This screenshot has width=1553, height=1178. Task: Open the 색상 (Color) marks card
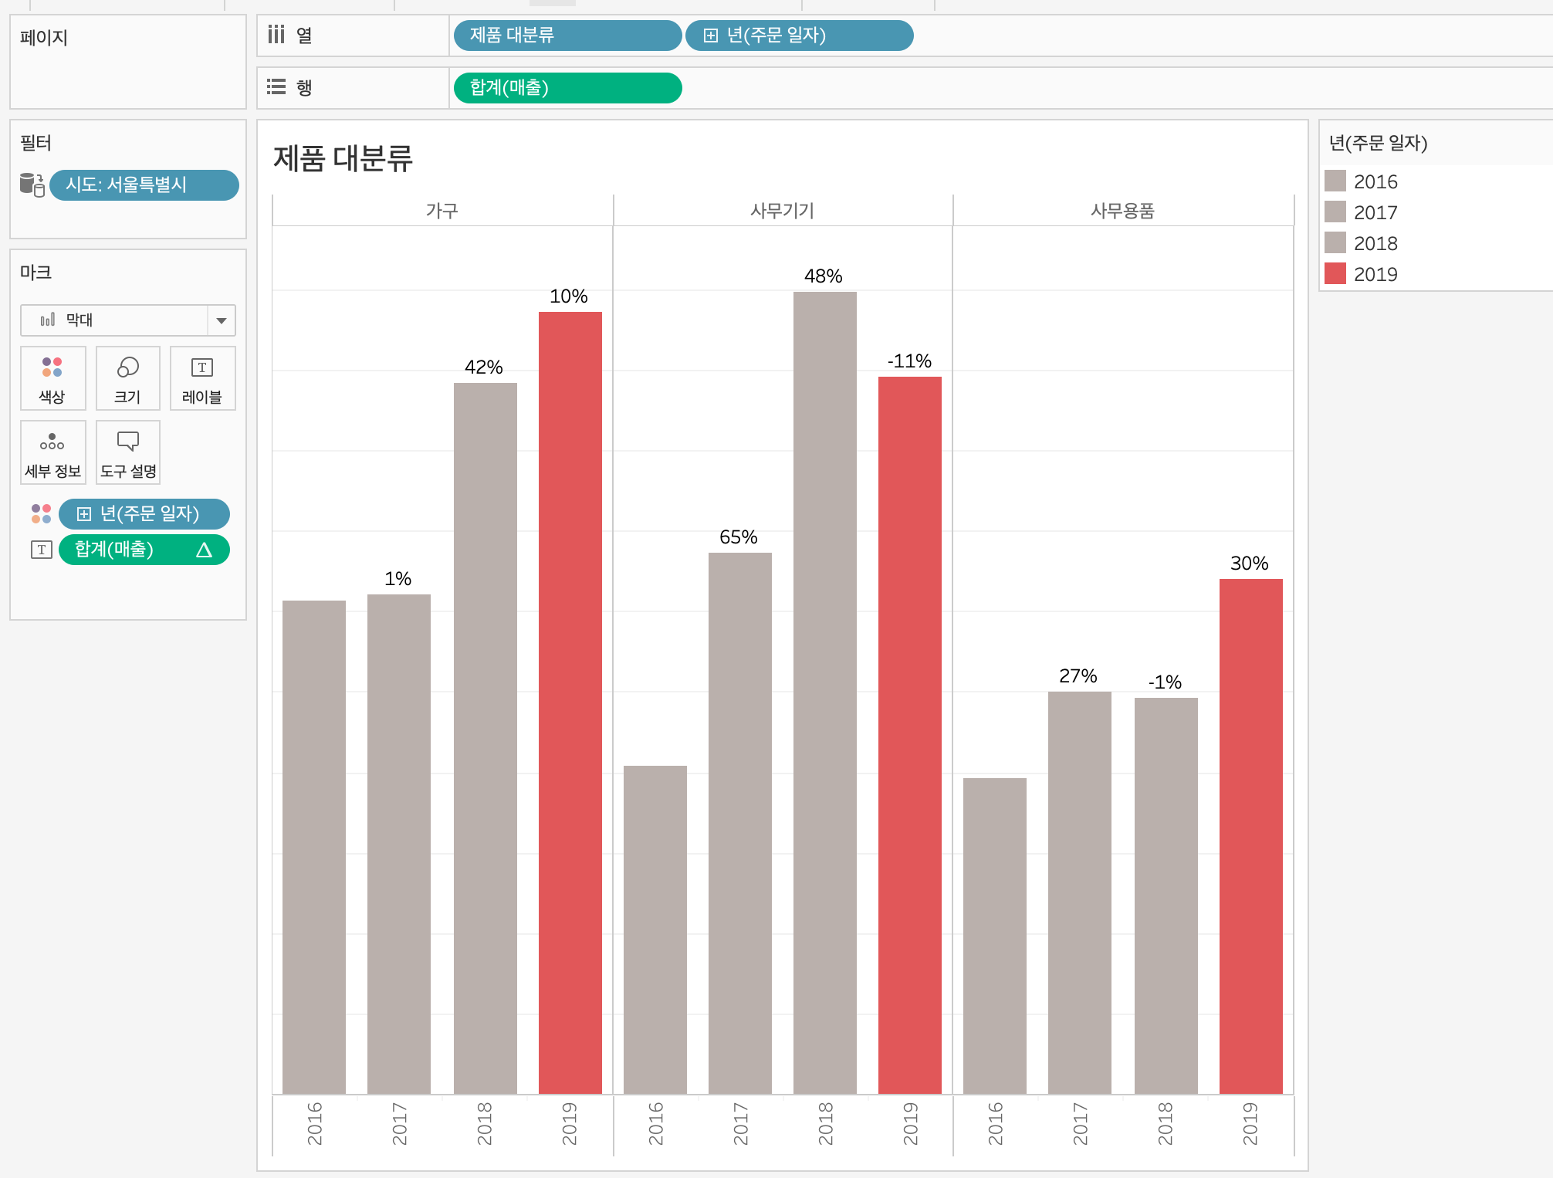pos(52,377)
